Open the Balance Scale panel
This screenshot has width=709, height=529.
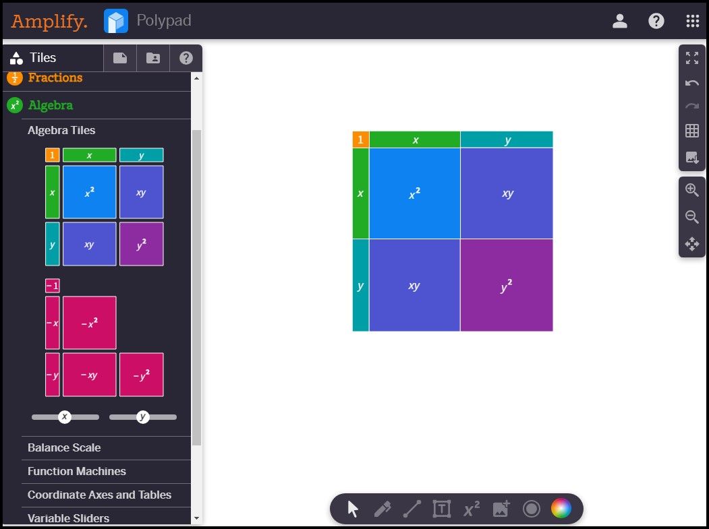coord(64,447)
